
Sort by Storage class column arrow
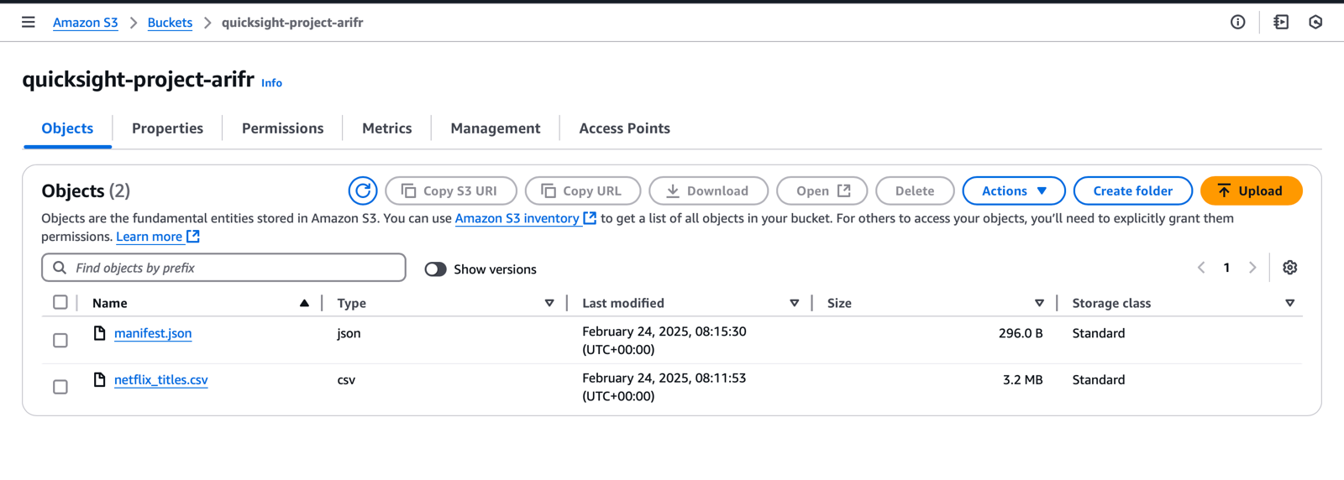click(1290, 303)
